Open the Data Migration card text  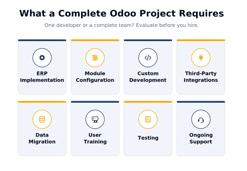click(42, 138)
